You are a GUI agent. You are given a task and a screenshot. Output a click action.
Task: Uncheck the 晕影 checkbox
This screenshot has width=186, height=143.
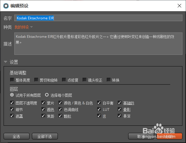(x=120, y=109)
